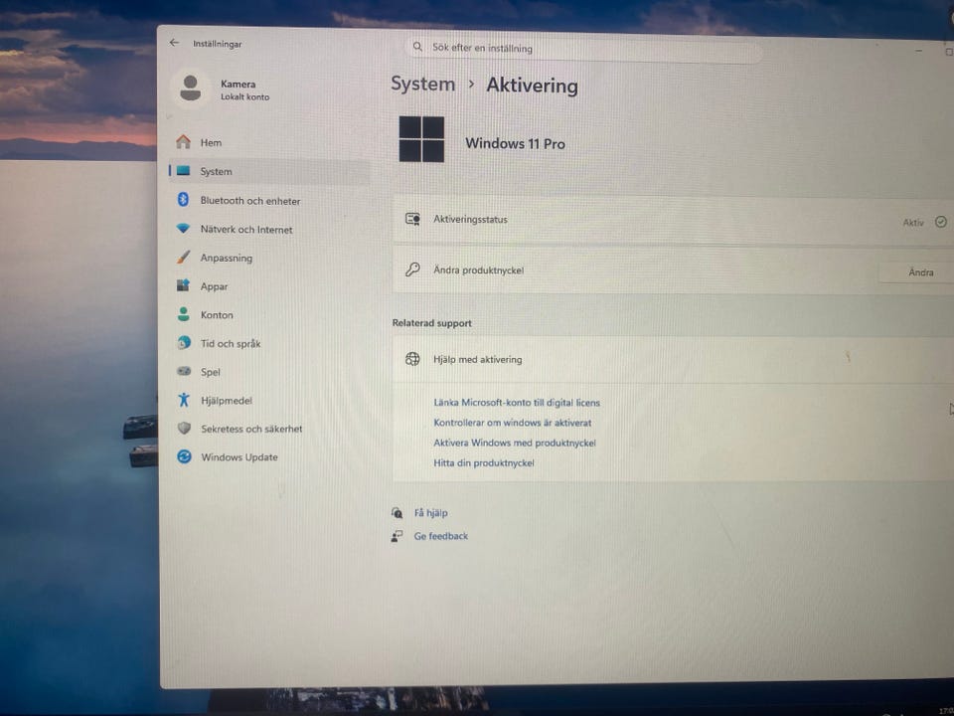
Task: Click the Aktivering page title
Action: (x=533, y=86)
